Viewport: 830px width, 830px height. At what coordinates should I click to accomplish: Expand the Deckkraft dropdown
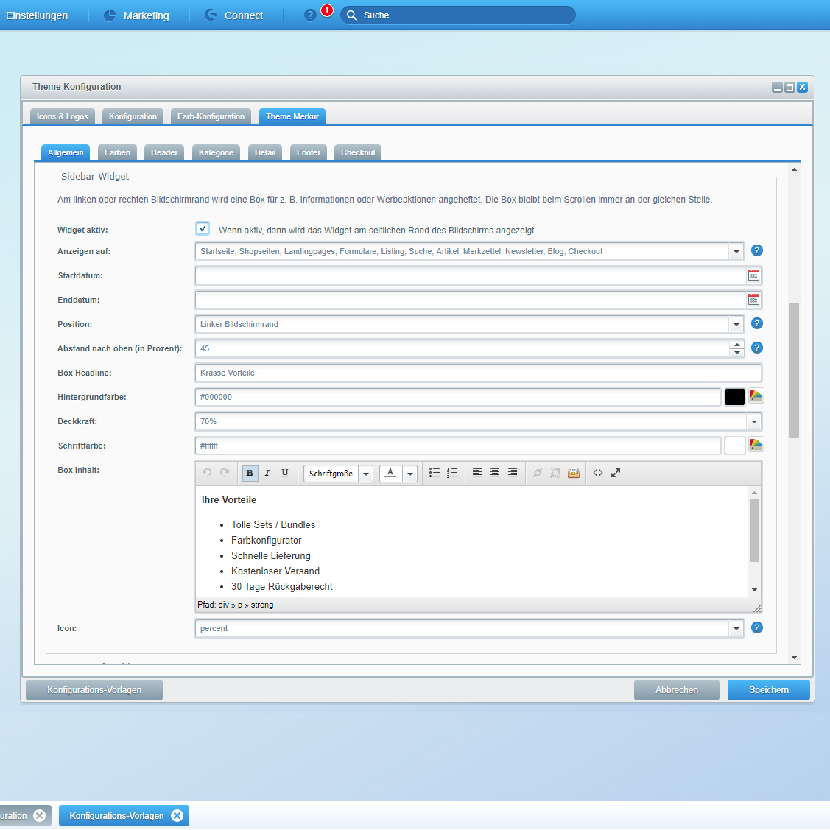(753, 422)
